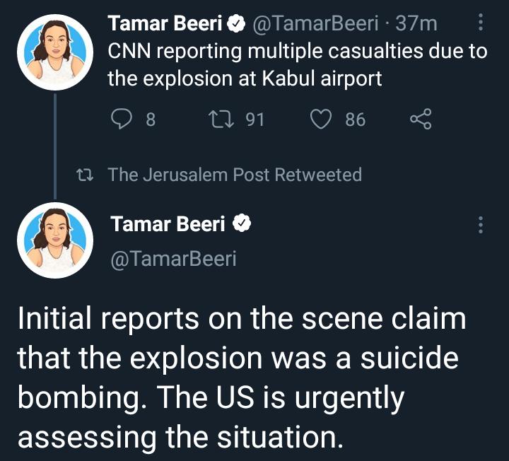Open the suicide bombing initial reports tweet
509x461 pixels.
point(240,378)
